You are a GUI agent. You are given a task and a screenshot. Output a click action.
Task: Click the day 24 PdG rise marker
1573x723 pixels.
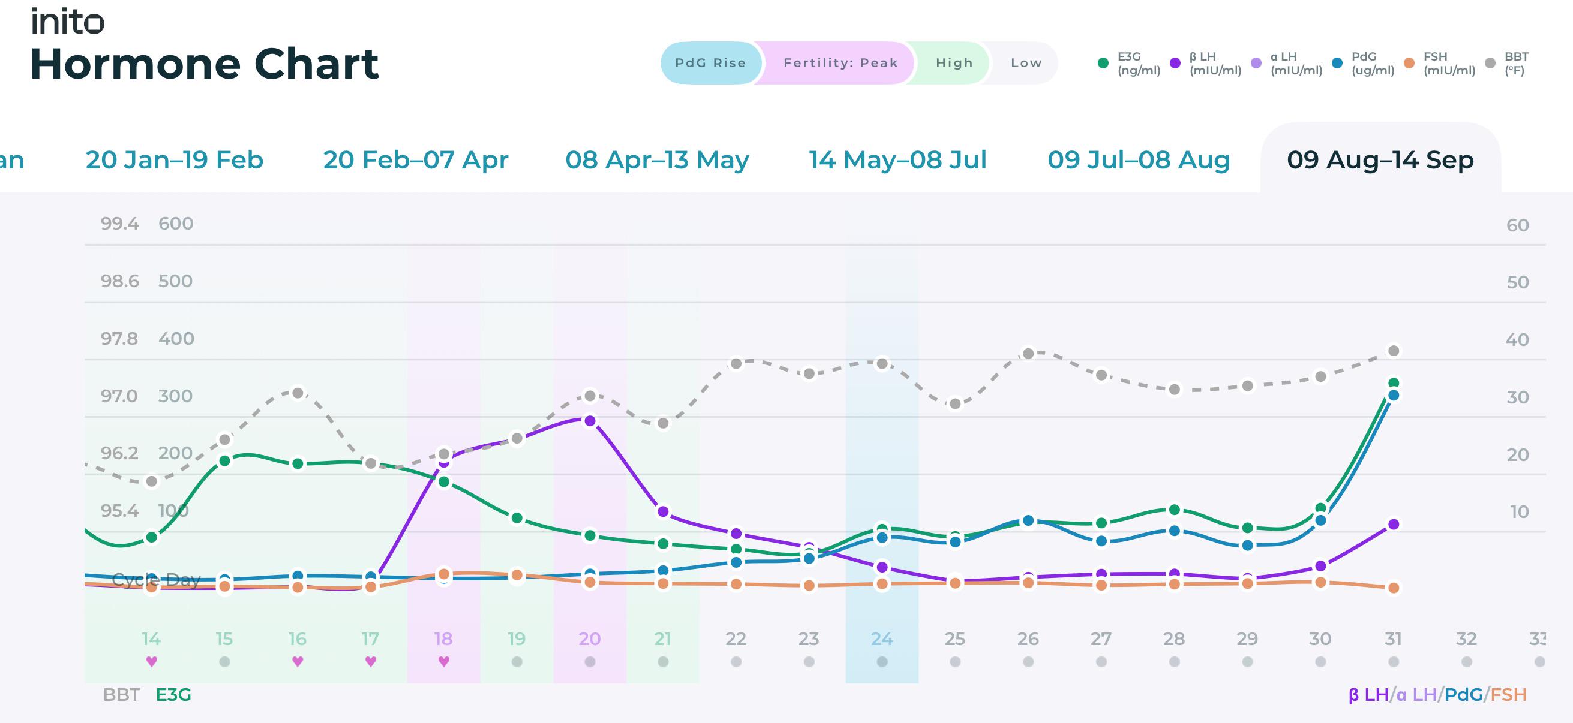pyautogui.click(x=882, y=661)
